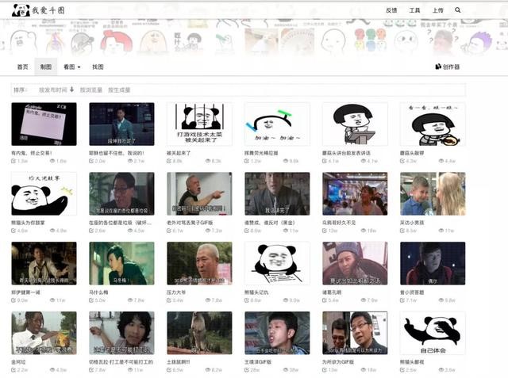Screen dimensions: 508x378
Task: Select the 制图 tab
Action: coord(46,67)
